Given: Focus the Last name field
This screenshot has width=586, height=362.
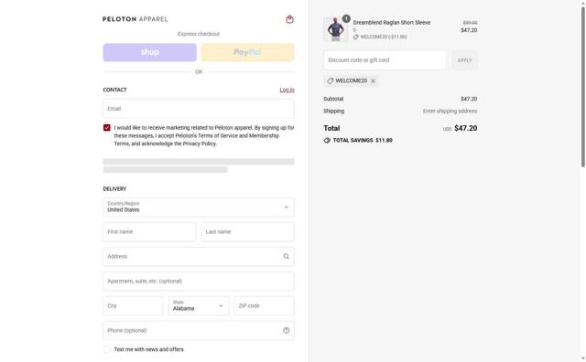Looking at the screenshot, I should pos(248,232).
